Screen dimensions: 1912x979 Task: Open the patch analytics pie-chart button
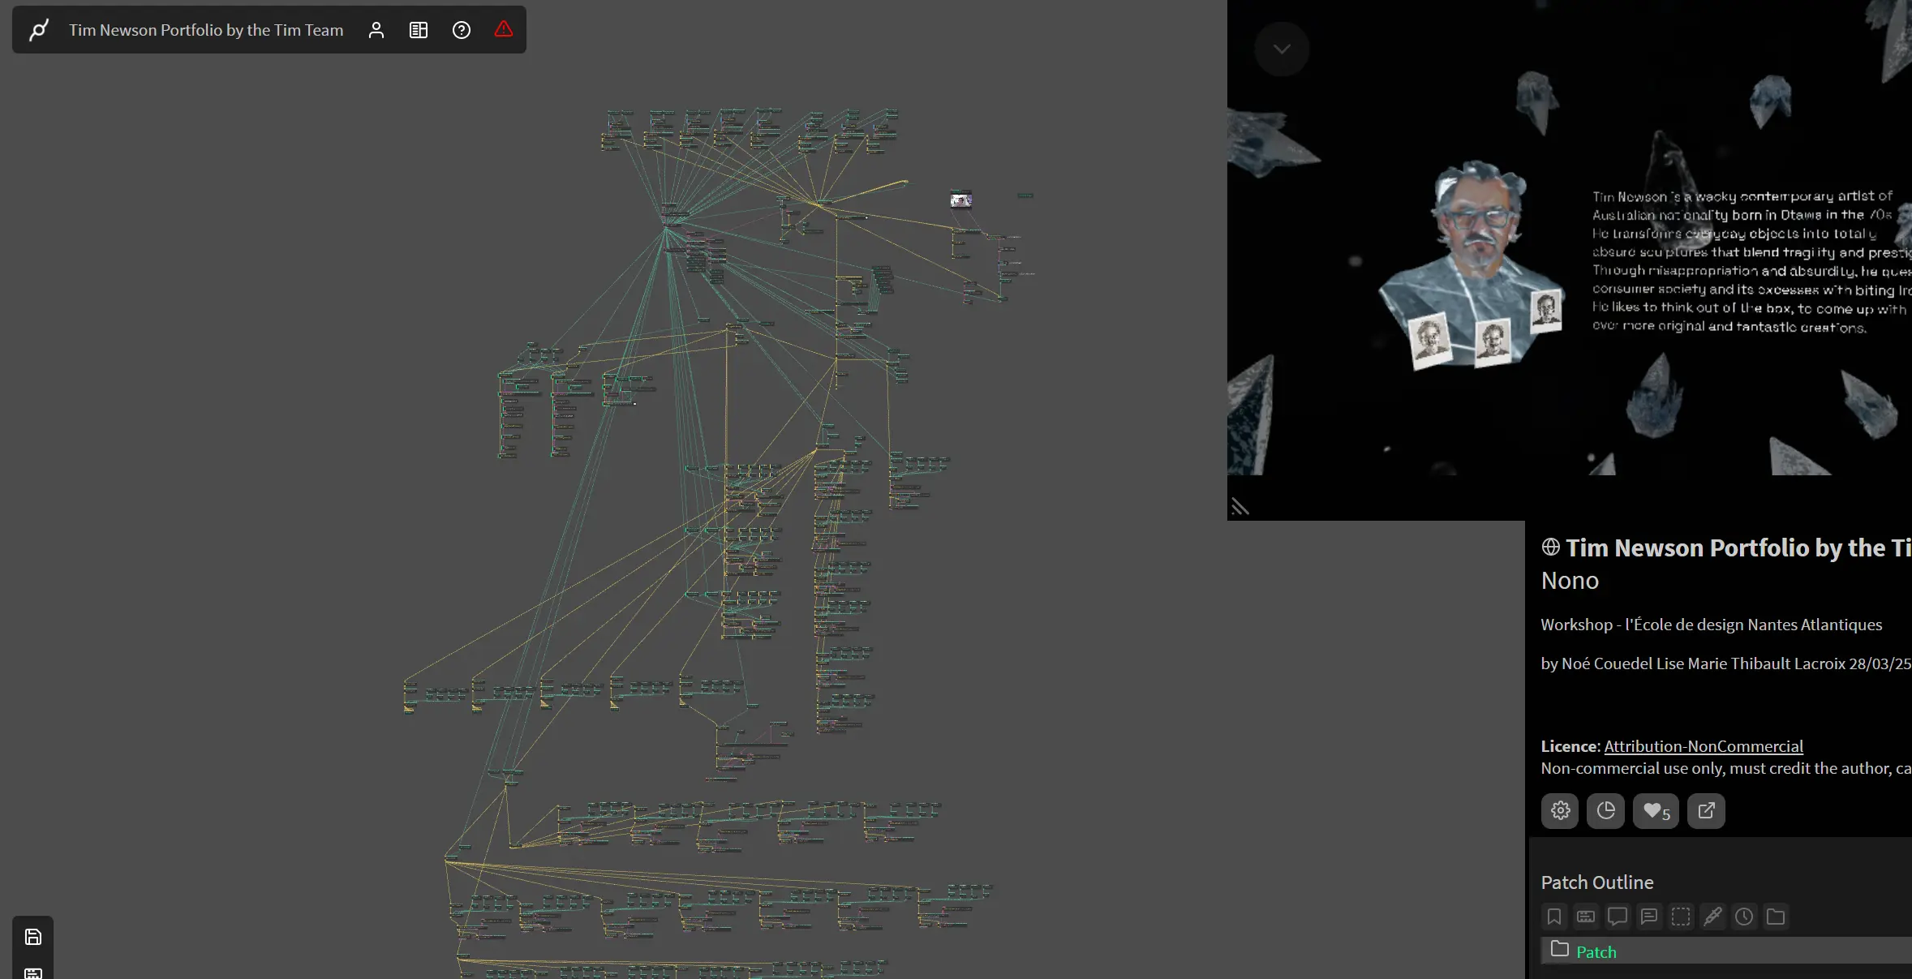1605,810
